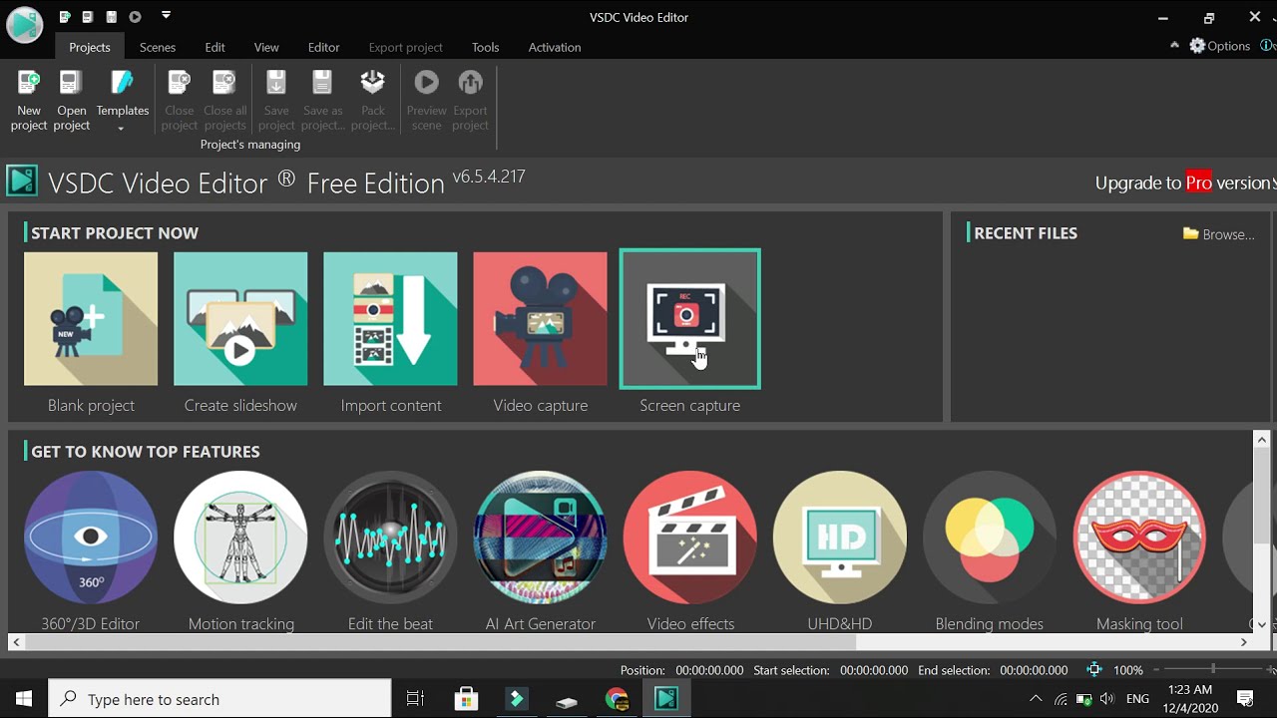Screen dimensions: 1277x718
Task: Click the Position time value in status bar
Action: tap(709, 671)
